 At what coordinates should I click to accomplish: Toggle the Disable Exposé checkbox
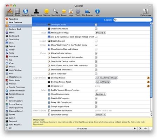[x=96, y=41]
